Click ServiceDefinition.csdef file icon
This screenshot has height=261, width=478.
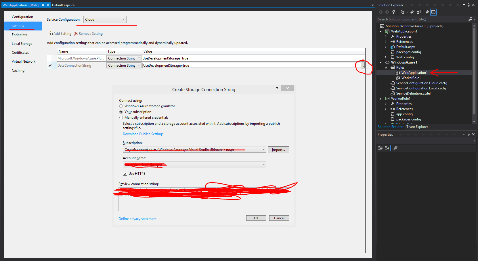click(x=393, y=93)
